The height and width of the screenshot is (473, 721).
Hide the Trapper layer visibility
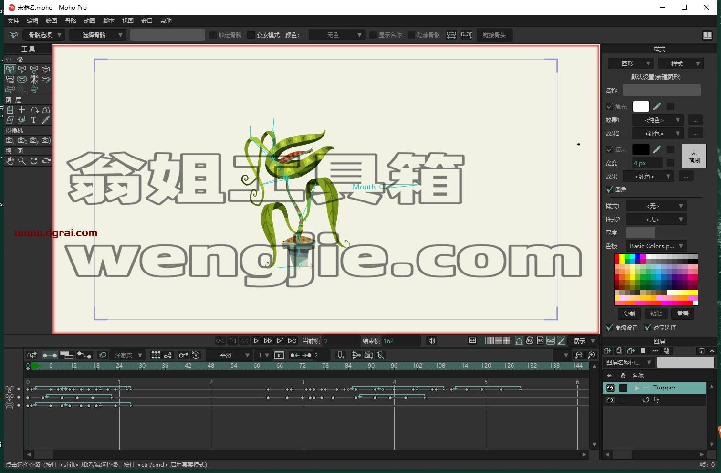[610, 388]
